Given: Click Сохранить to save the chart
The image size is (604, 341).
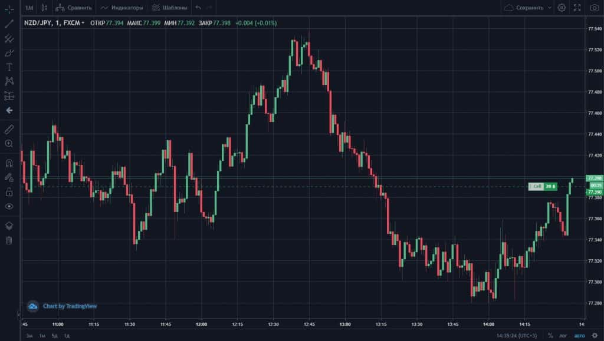Looking at the screenshot, I should click(524, 8).
